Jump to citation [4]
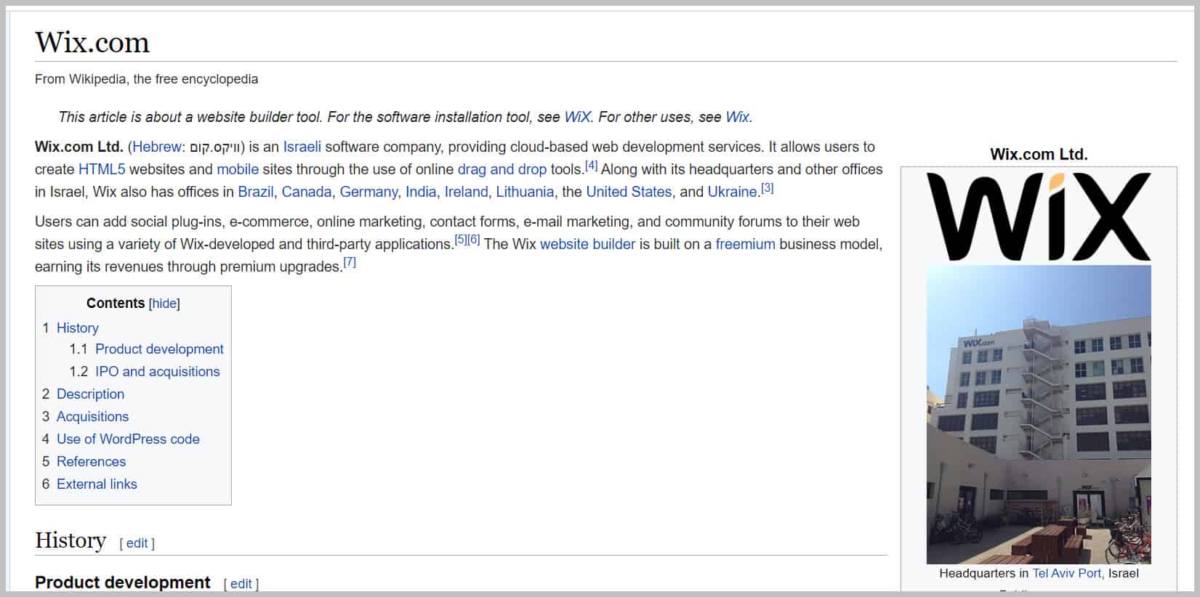 coord(591,166)
